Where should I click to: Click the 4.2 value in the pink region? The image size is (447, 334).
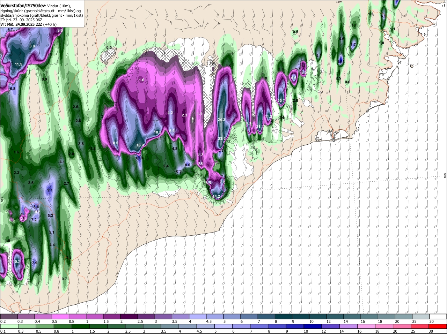tap(170, 113)
